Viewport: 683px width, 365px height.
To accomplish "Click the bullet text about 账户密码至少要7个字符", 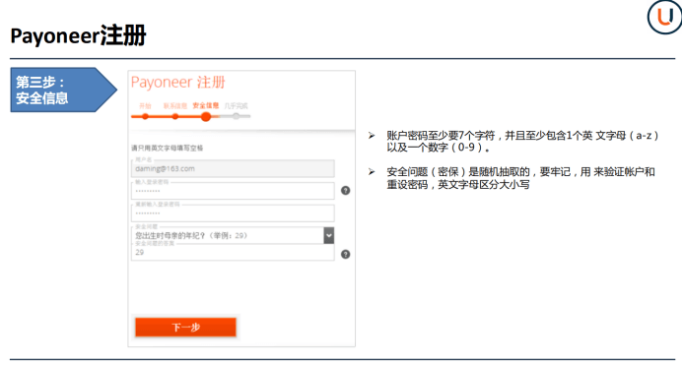I will [522, 142].
